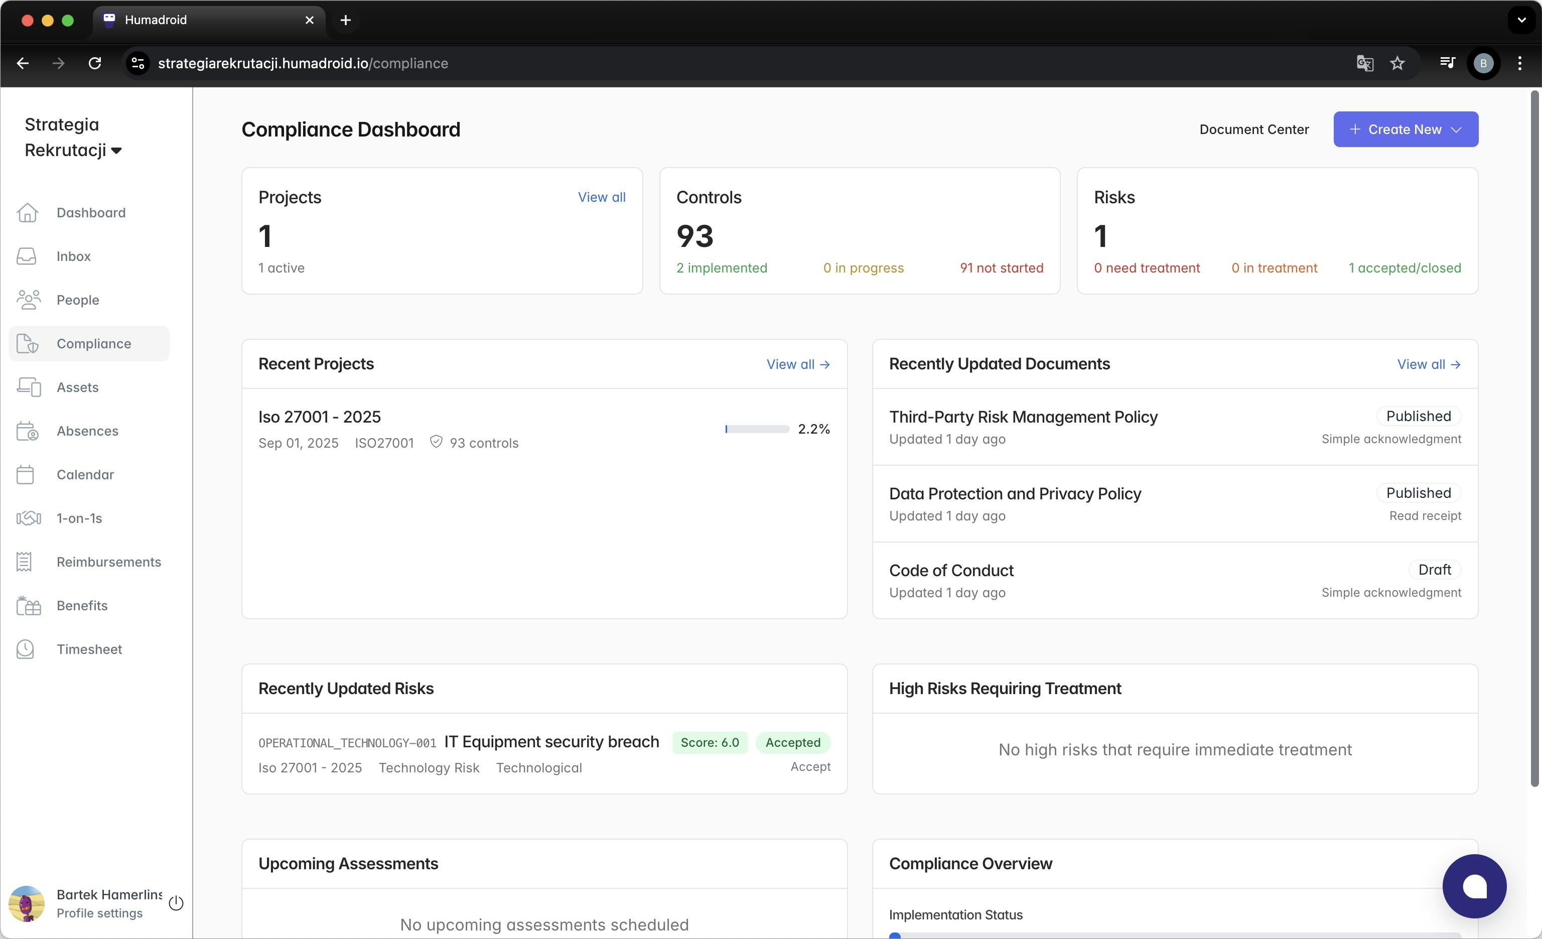Viewport: 1542px width, 939px height.
Task: Select Absences in the sidebar menu
Action: 87,431
